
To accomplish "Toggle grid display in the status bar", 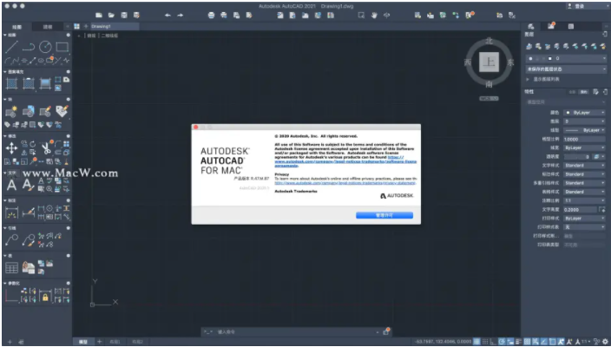I will coord(476,342).
